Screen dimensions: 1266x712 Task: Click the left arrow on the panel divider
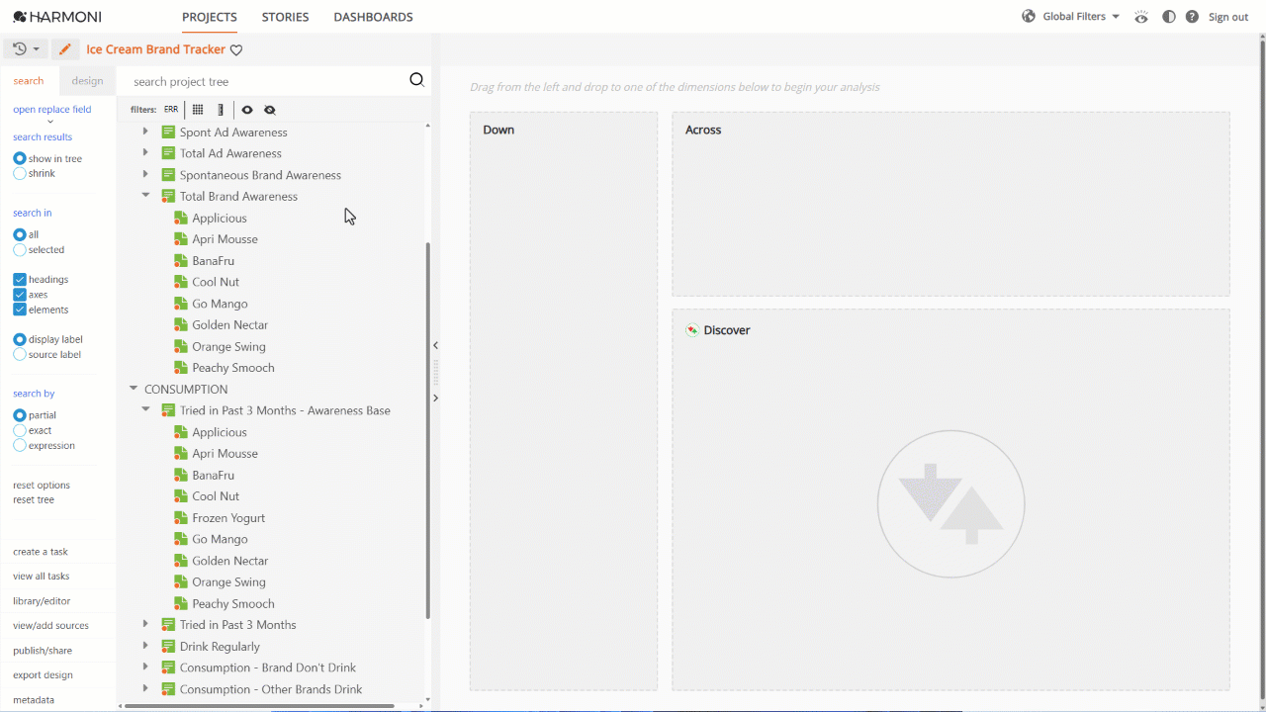(x=435, y=345)
